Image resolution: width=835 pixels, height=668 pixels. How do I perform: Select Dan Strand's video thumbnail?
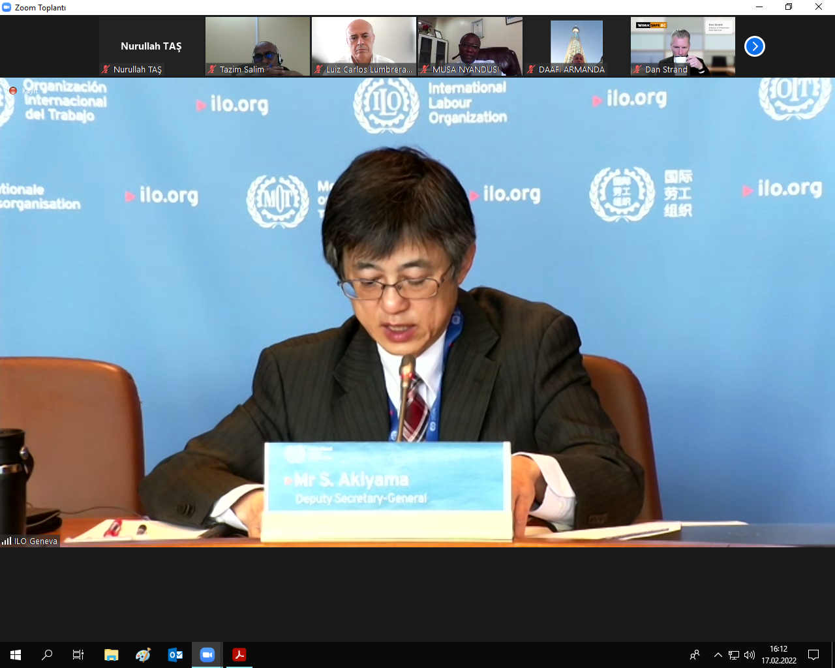[683, 46]
